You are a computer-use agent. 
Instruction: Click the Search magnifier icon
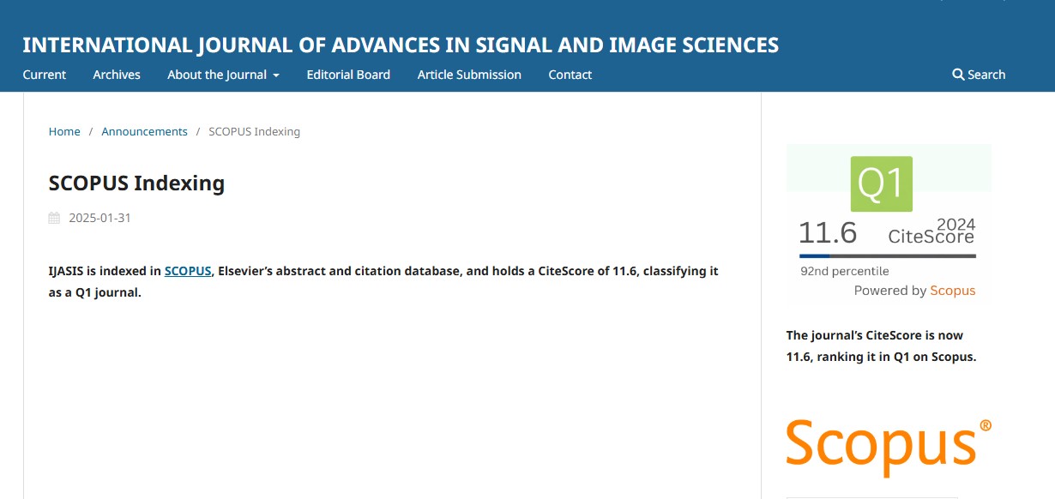958,75
